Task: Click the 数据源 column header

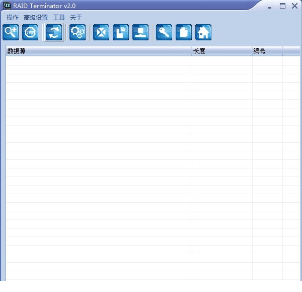Action: pyautogui.click(x=99, y=51)
